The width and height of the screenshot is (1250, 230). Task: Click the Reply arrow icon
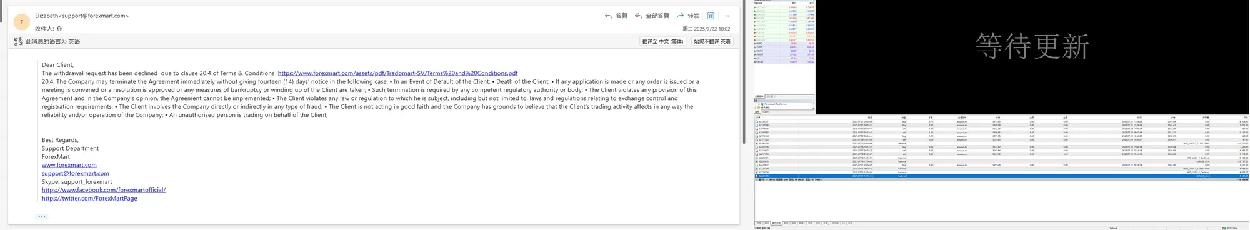(x=608, y=16)
